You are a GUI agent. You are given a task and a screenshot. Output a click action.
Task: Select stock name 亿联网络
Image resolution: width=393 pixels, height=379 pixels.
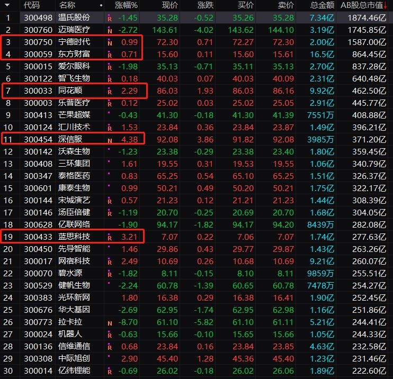74,224
